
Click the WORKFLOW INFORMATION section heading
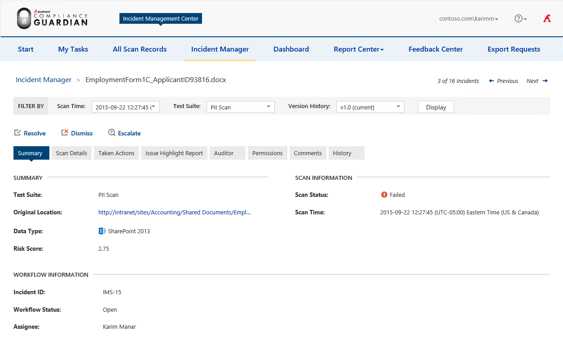click(51, 274)
